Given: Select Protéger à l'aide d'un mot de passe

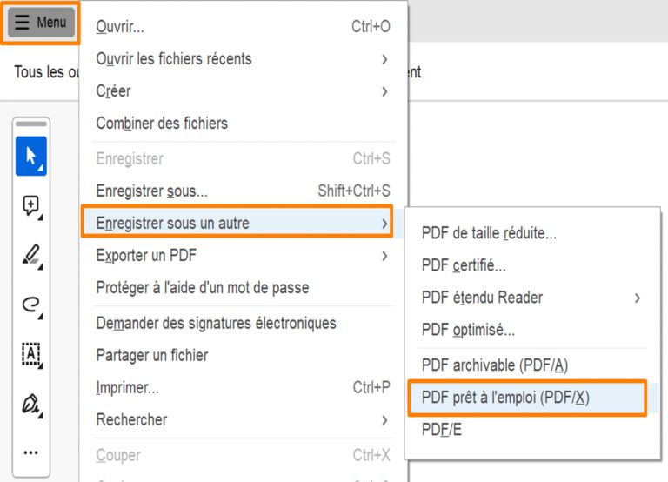Looking at the screenshot, I should [202, 287].
